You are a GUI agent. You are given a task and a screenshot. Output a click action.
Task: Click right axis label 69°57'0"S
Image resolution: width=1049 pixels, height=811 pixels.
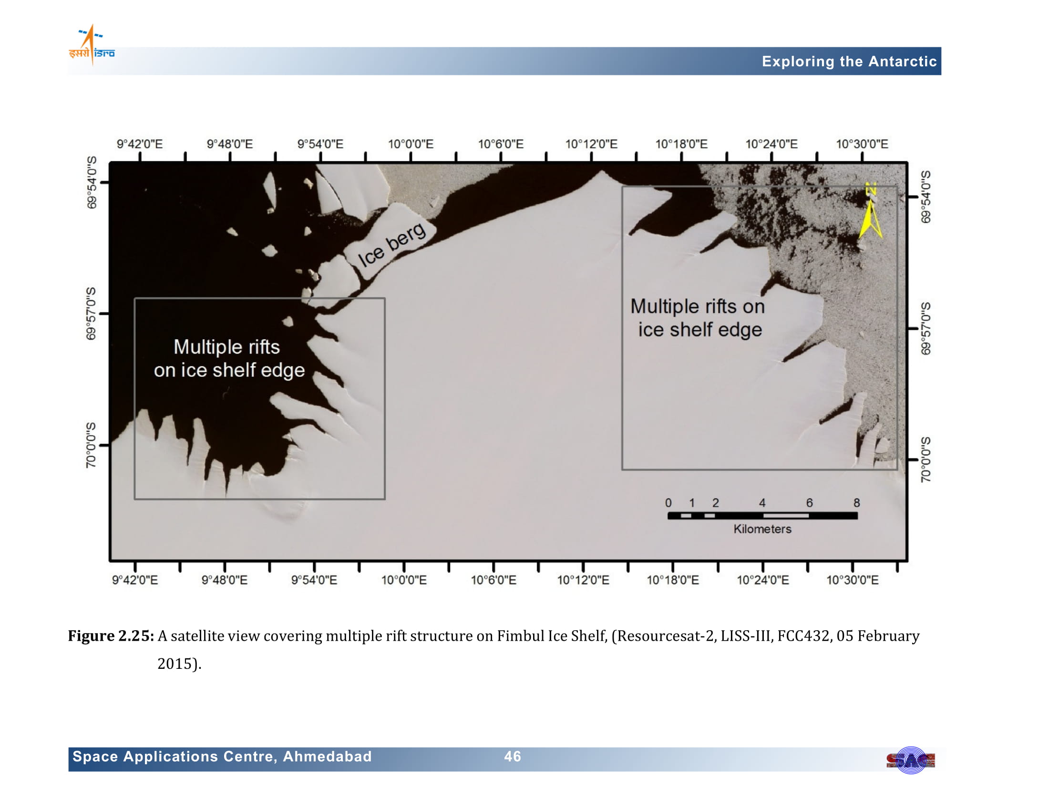926,329
